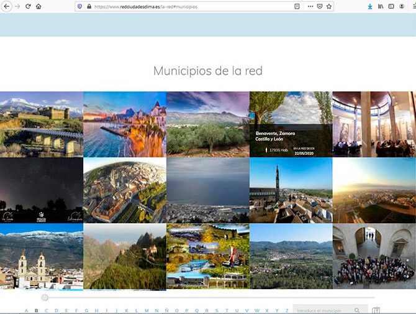Select the night sky silhouette thumbnail
Screen dimensions: 416x314
tap(41, 190)
